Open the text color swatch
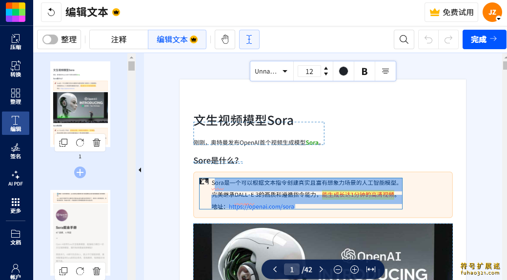 tap(344, 71)
